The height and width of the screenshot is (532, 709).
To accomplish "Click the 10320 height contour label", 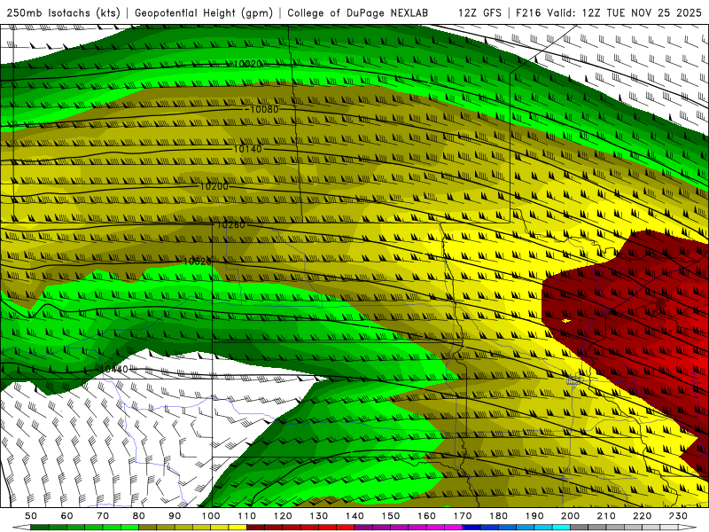I will 197,262.
